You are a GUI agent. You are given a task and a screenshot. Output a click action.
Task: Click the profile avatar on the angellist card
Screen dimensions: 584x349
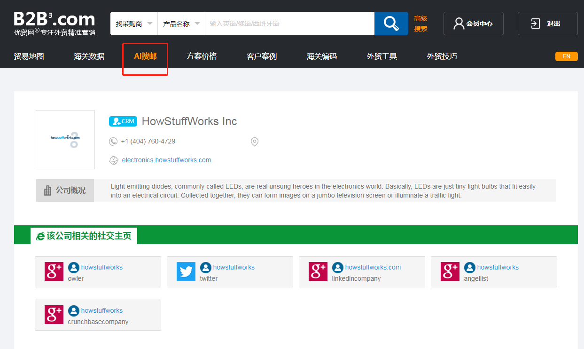[x=470, y=268]
